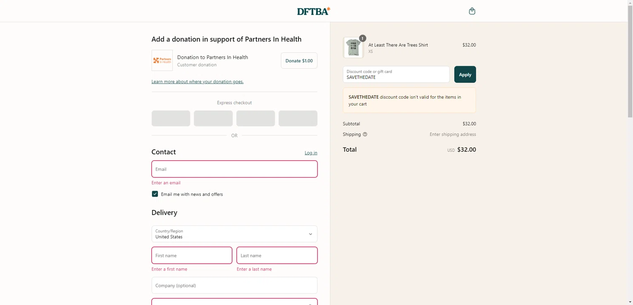Focus the Company (optional) field
Image resolution: width=633 pixels, height=305 pixels.
234,285
